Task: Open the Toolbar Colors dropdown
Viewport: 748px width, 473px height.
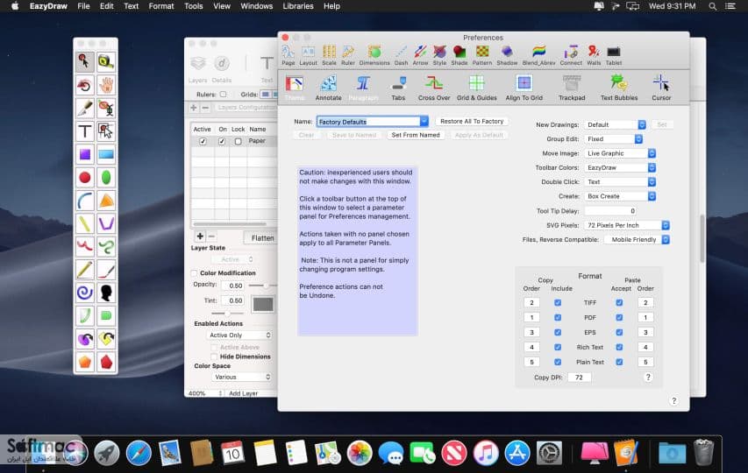Action: tap(620, 167)
